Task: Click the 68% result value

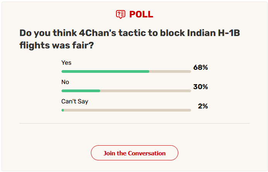Action: click(200, 67)
